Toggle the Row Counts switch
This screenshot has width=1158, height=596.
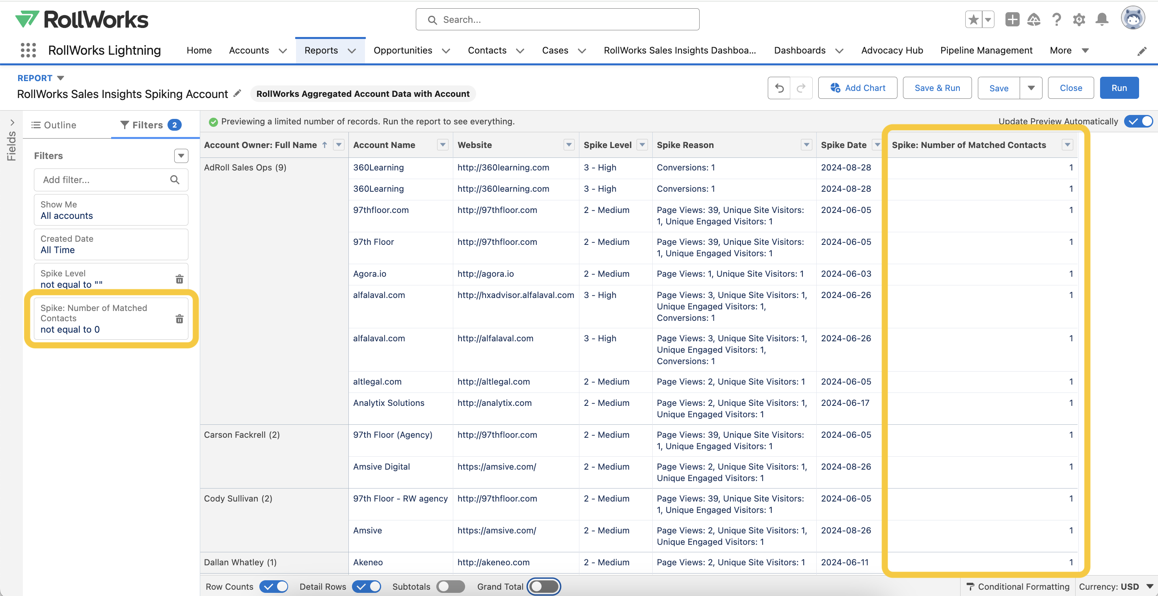click(274, 587)
